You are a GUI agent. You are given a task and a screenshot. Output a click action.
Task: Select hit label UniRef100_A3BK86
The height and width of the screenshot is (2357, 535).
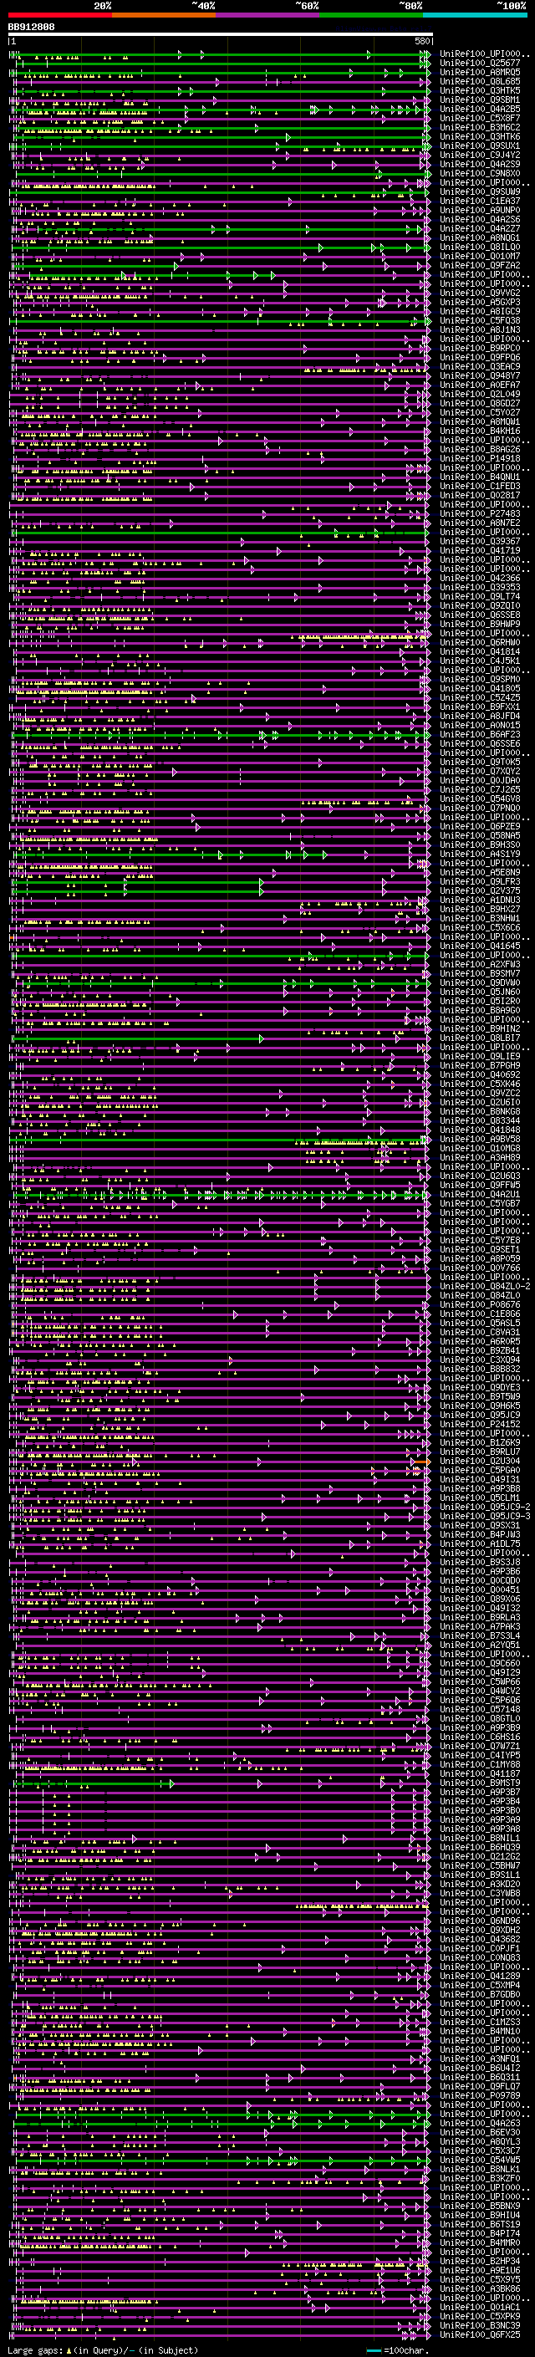coord(480,2288)
